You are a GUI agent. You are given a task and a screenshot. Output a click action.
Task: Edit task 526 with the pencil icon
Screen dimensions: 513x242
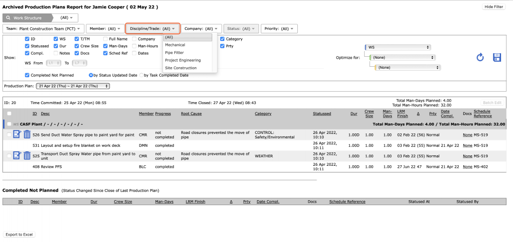point(17,135)
